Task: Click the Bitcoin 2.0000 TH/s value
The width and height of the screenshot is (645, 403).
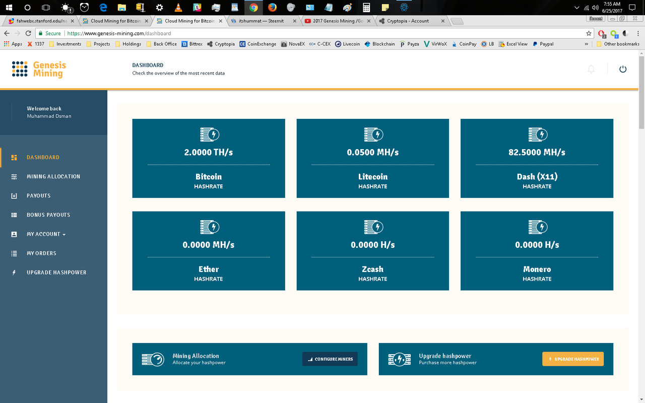Action: pyautogui.click(x=209, y=152)
